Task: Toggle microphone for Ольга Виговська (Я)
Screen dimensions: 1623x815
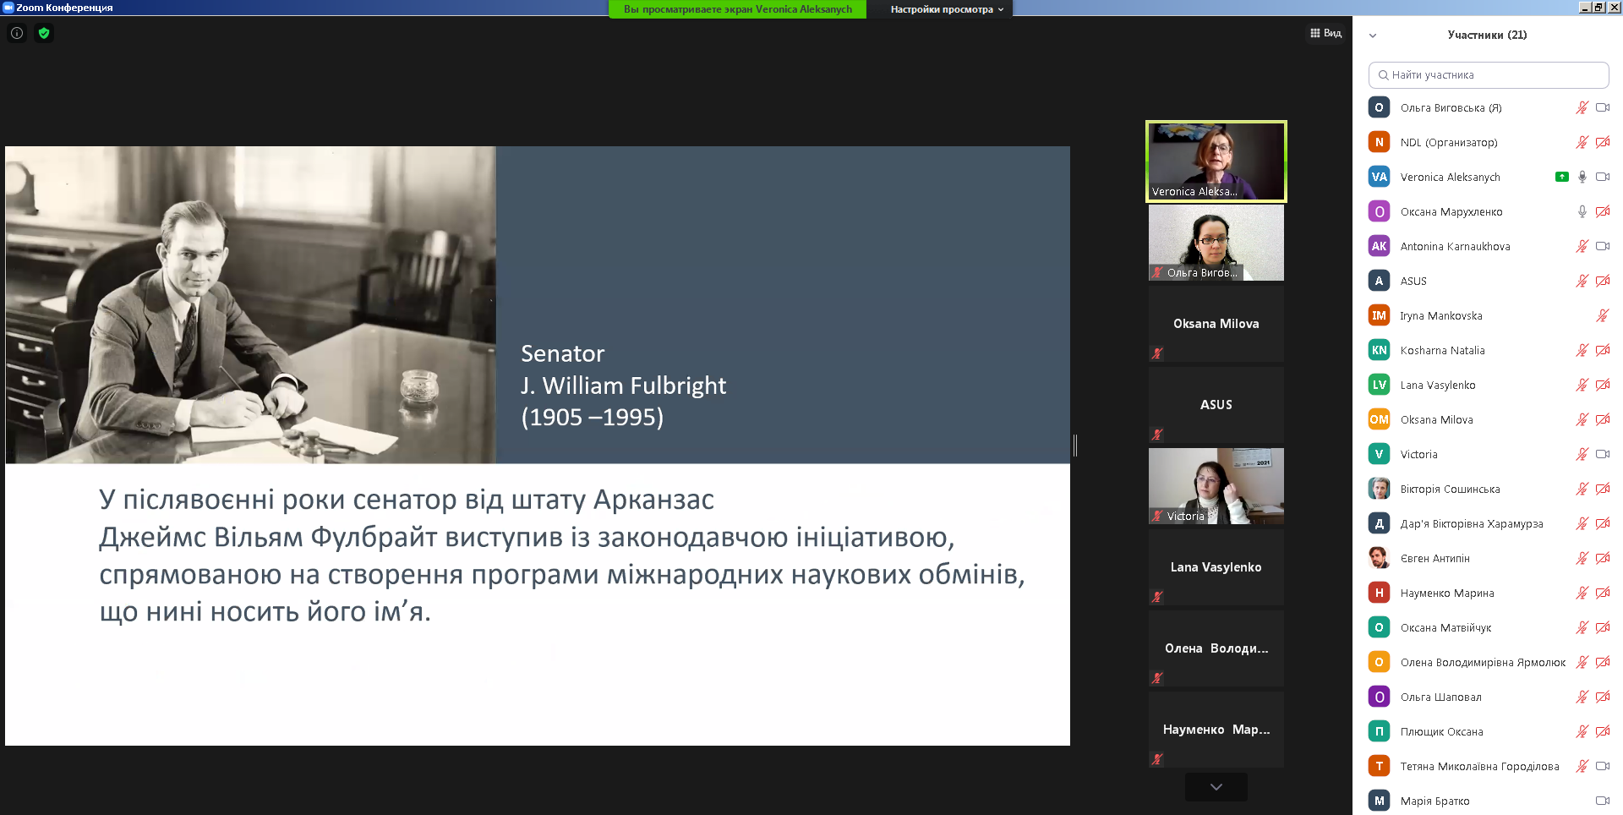Action: click(1582, 107)
